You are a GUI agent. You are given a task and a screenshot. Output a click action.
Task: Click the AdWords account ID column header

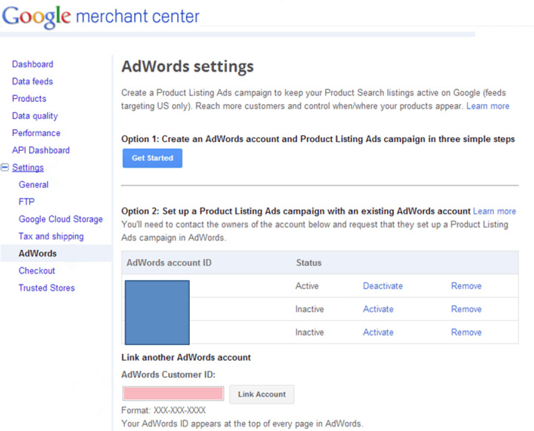coord(169,263)
